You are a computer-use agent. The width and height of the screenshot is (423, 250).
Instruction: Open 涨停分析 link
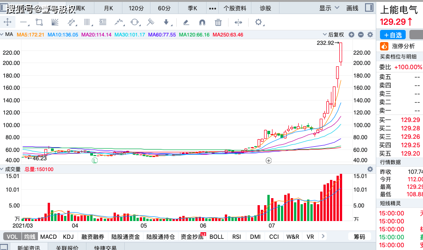[x=397, y=46]
